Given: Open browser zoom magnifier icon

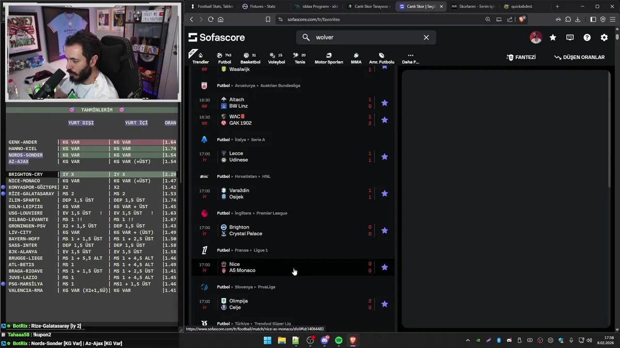Looking at the screenshot, I should click(488, 19).
